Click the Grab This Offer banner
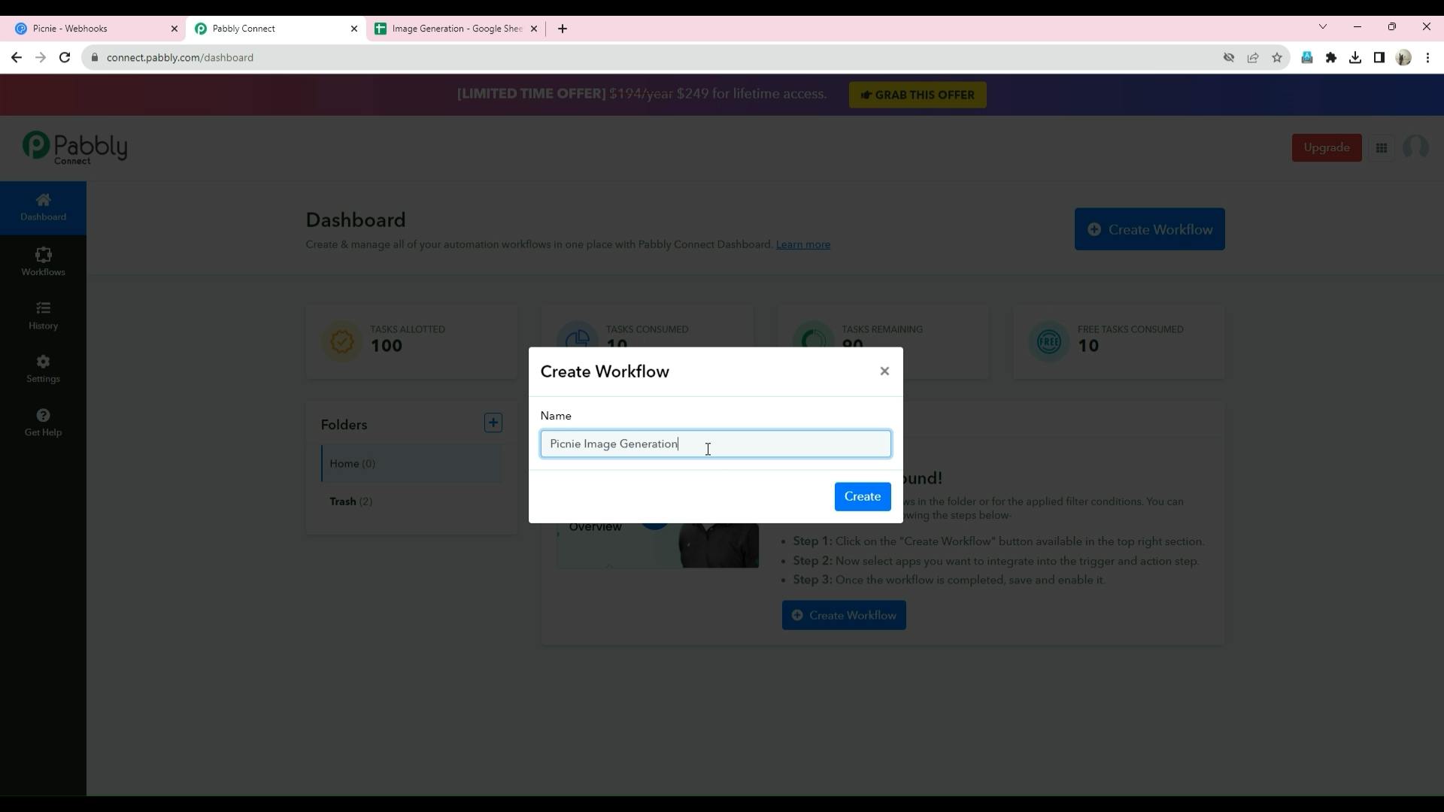The height and width of the screenshot is (812, 1444). point(916,94)
